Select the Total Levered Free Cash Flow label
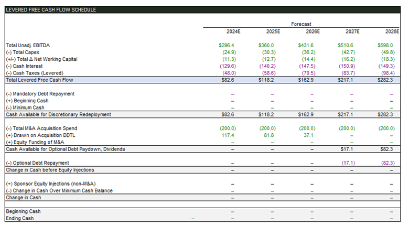Screen dimensions: 409x226 (x=39, y=80)
